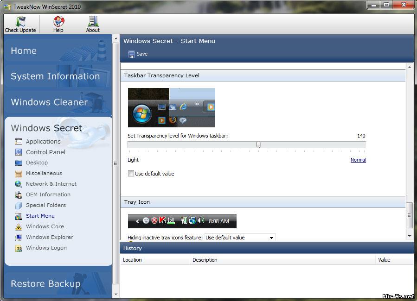Click the Network & Internet globe icon
This screenshot has height=301, width=417.
(x=19, y=184)
